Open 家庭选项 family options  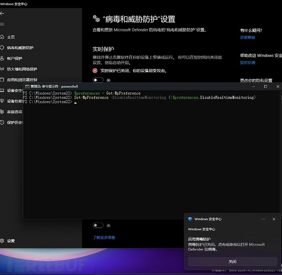[x=15, y=112]
